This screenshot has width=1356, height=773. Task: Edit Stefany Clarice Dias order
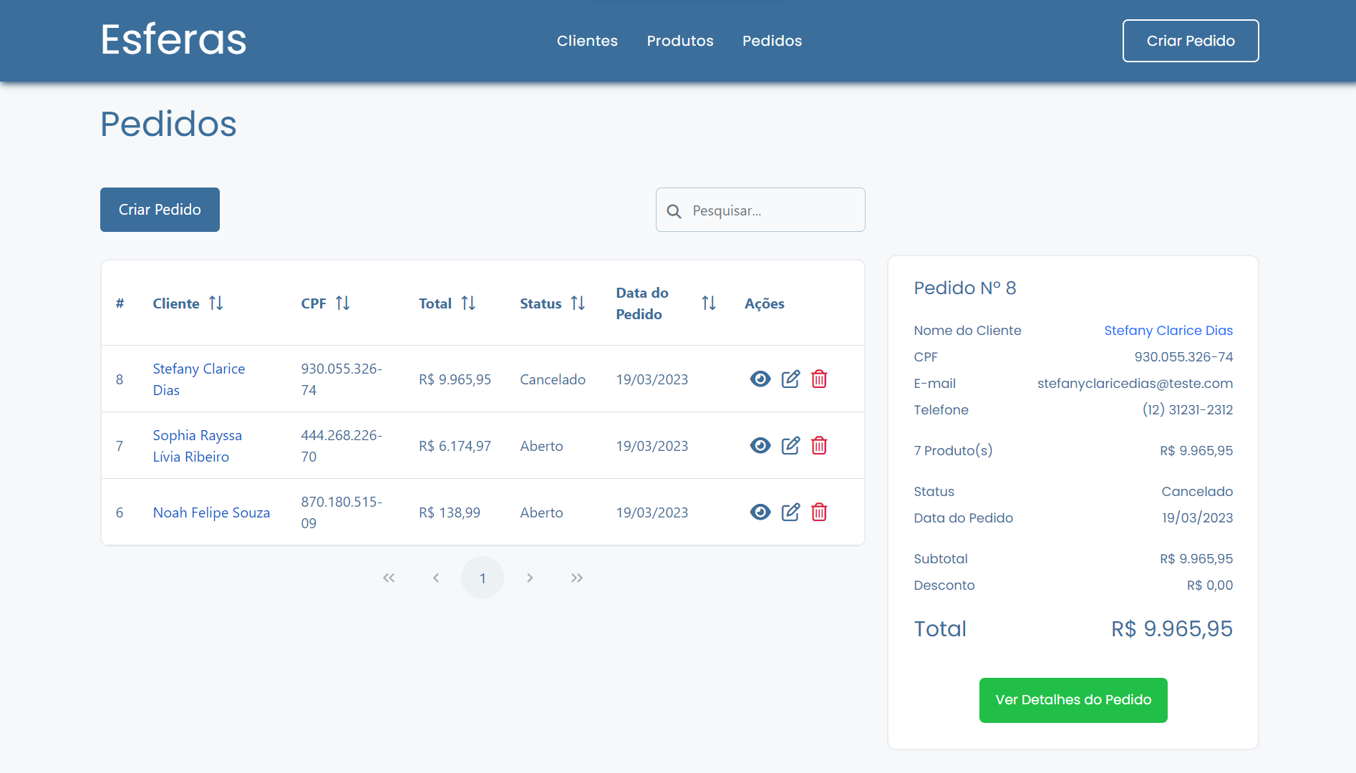[x=790, y=379]
